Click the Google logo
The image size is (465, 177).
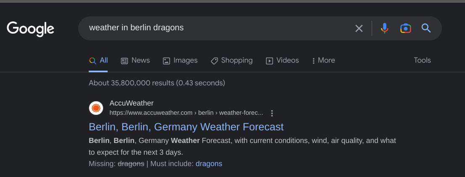pos(30,29)
